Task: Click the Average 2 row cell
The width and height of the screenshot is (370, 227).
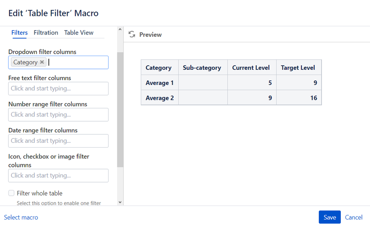Action: pos(160,98)
